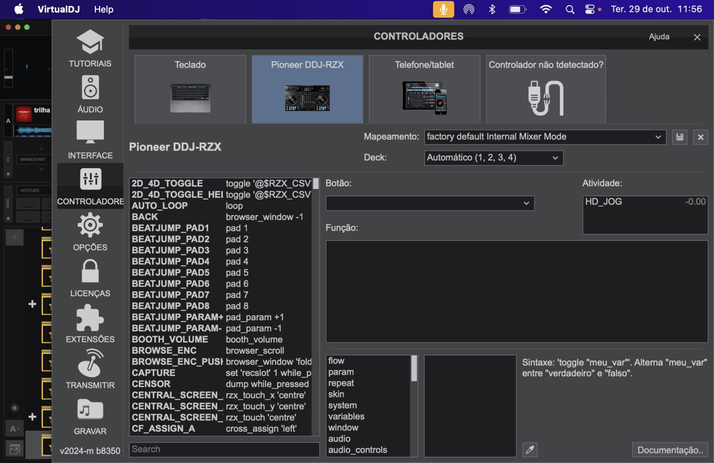
Task: Open macOS Control Center icon
Action: click(x=590, y=9)
